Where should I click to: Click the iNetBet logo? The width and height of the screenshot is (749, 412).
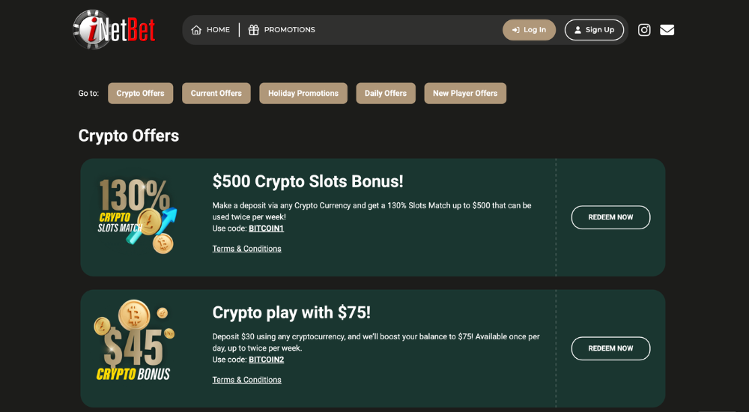pyautogui.click(x=114, y=29)
